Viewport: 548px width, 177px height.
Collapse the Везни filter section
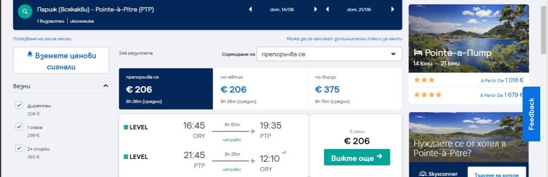(x=106, y=86)
